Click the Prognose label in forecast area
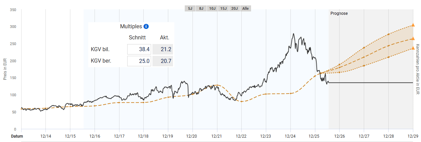This screenshot has height=142, width=421. (339, 13)
